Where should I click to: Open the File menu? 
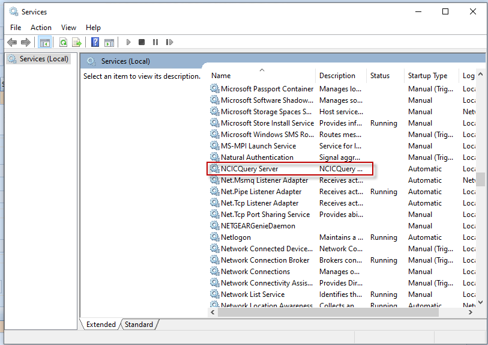point(16,28)
